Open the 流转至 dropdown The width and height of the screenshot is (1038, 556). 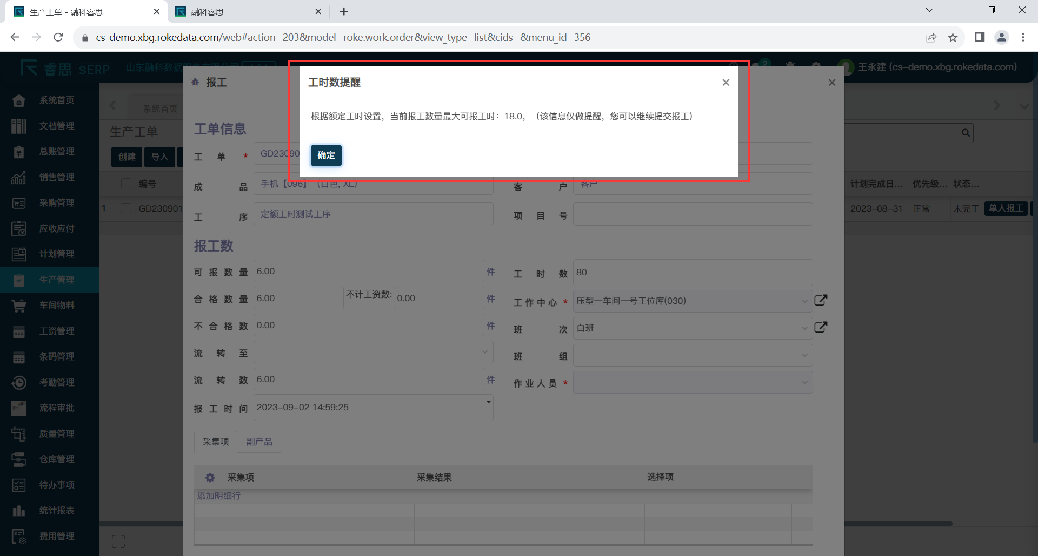(x=372, y=352)
